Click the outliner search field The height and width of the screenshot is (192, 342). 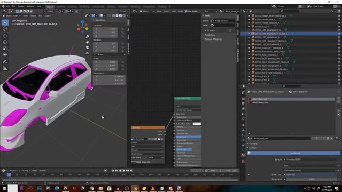(289, 11)
